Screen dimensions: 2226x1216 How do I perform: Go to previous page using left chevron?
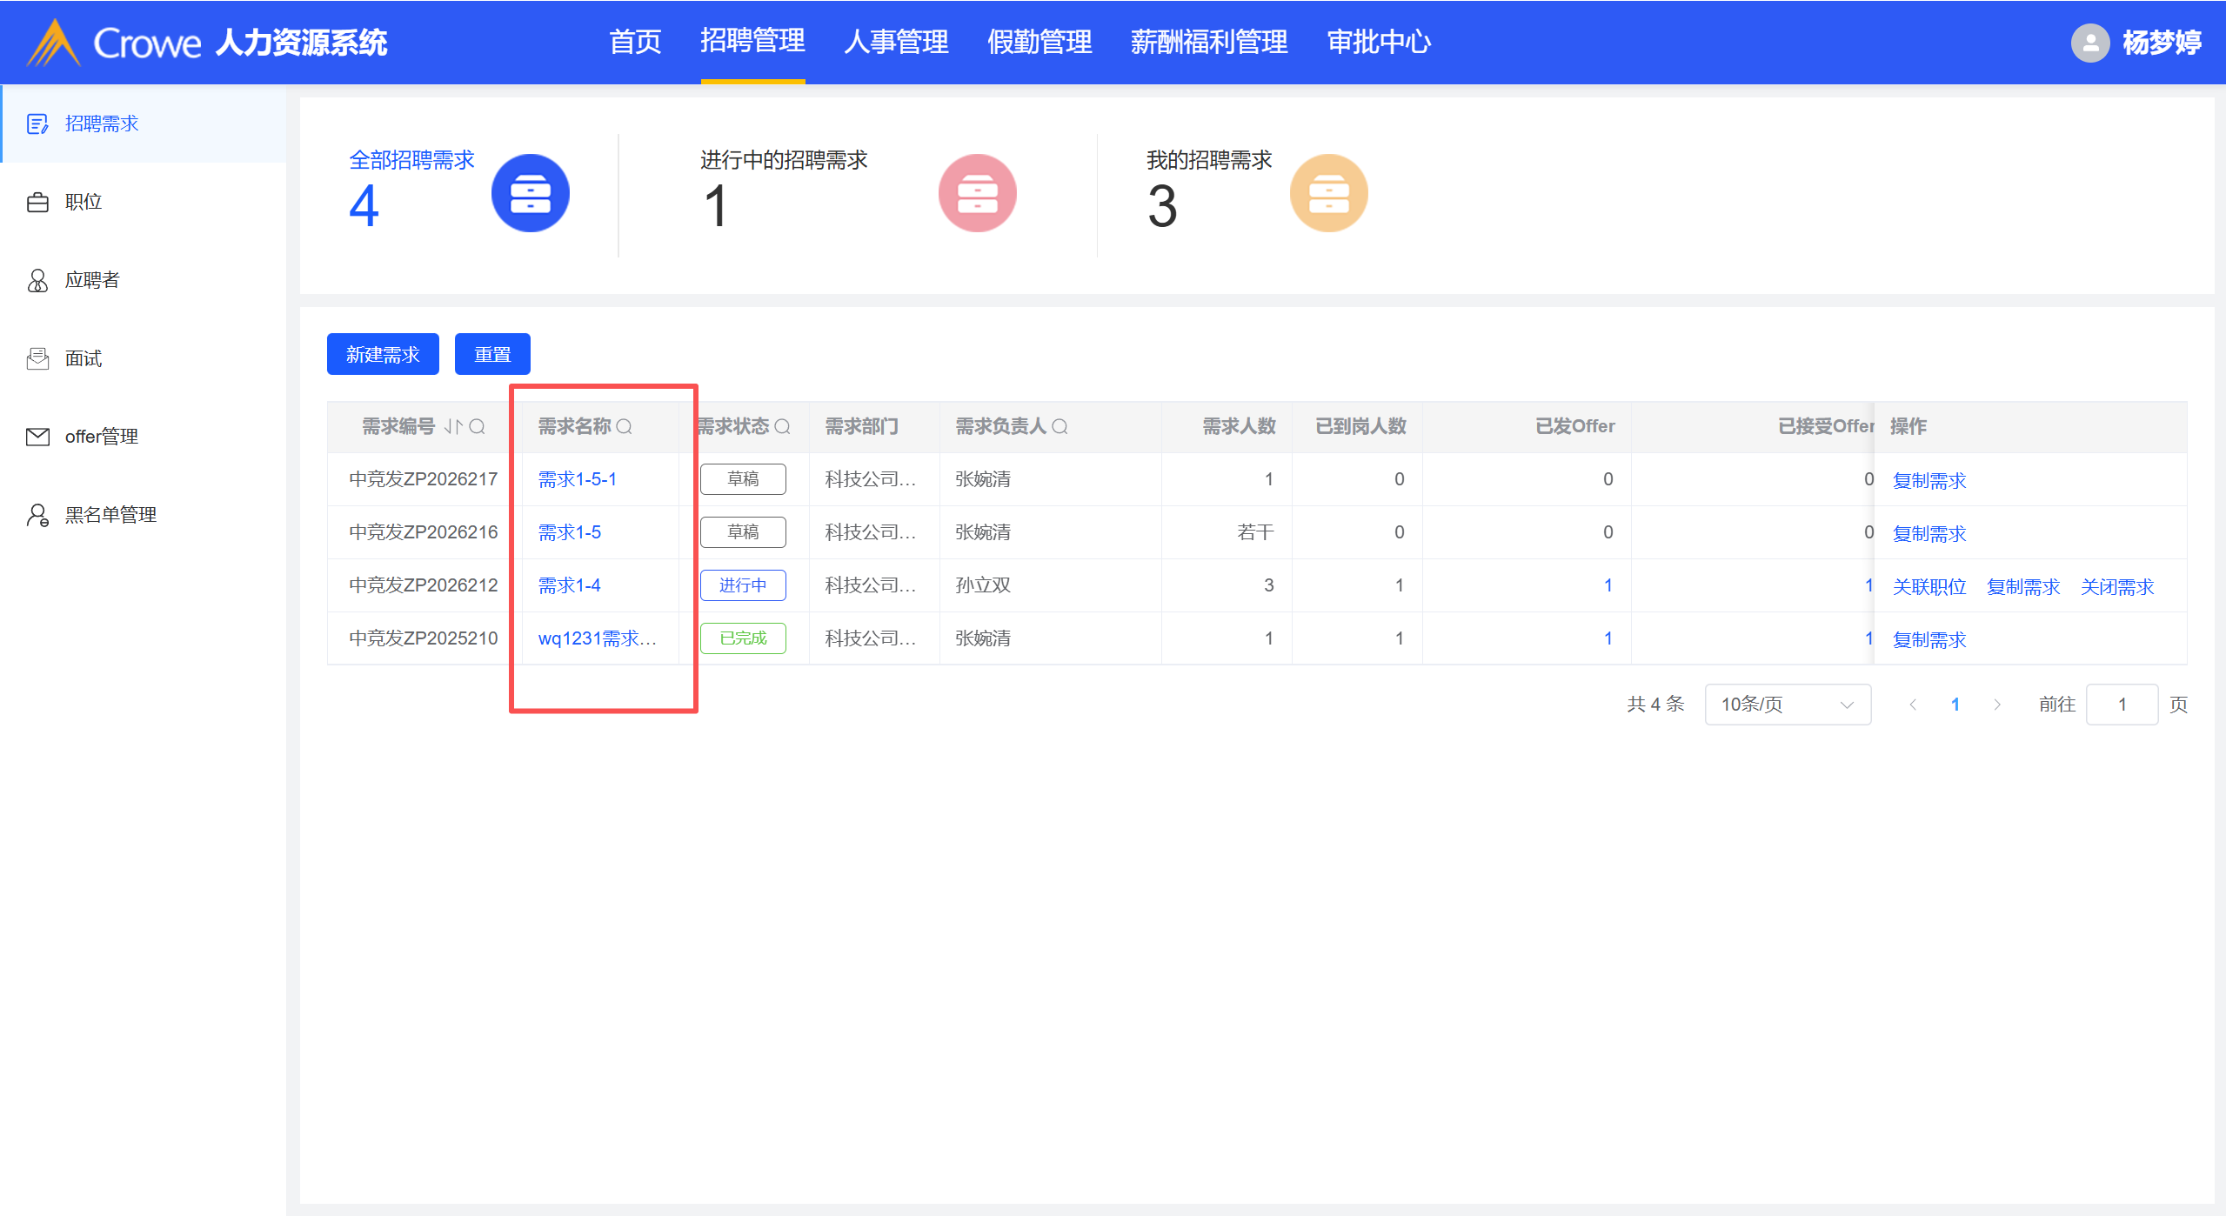click(1913, 705)
